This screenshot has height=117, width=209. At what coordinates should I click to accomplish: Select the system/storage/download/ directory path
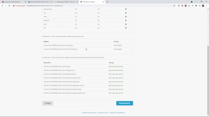[x=64, y=85]
